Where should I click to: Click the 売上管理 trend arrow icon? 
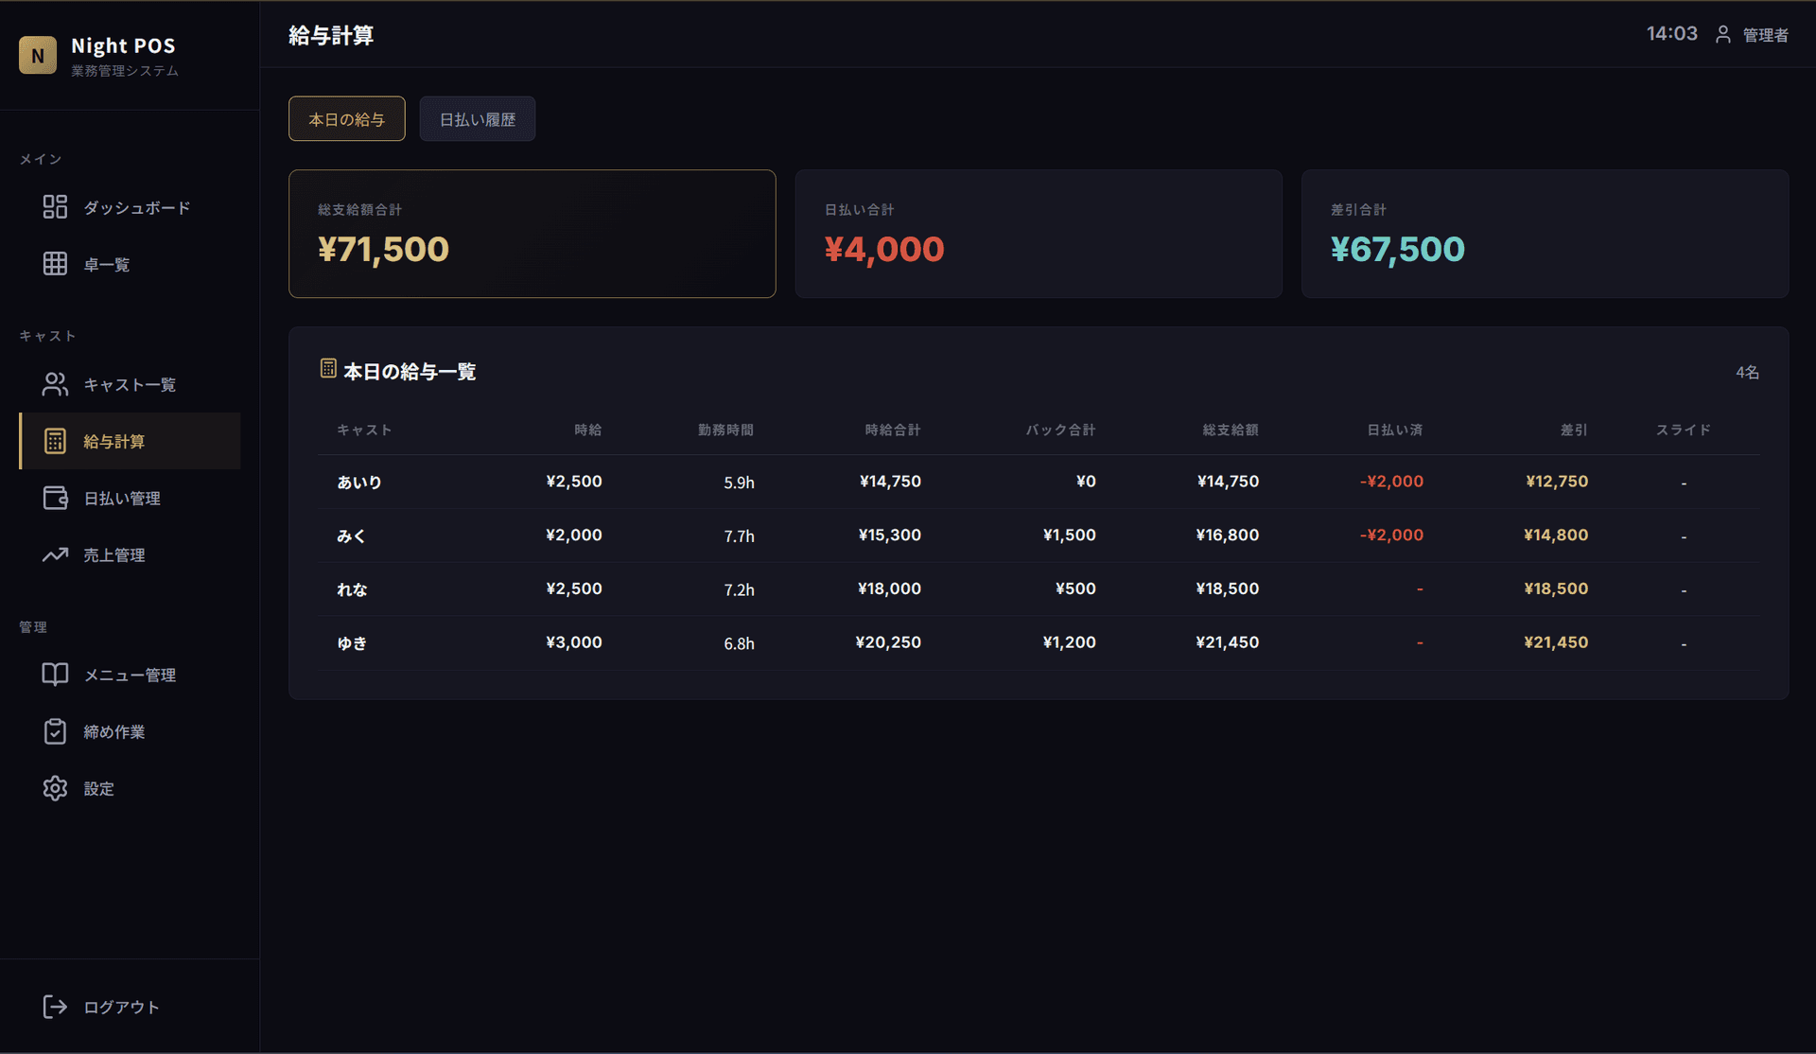[x=55, y=554]
